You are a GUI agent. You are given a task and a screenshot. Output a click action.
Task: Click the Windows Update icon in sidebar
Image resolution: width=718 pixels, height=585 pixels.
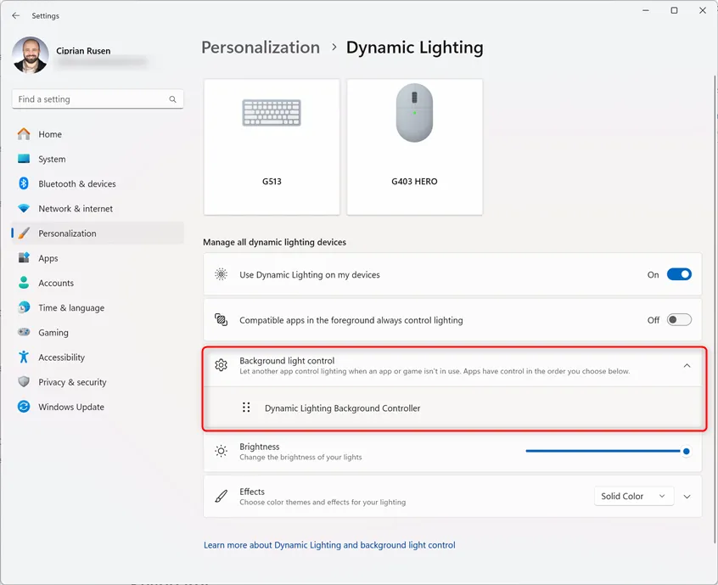click(x=24, y=407)
